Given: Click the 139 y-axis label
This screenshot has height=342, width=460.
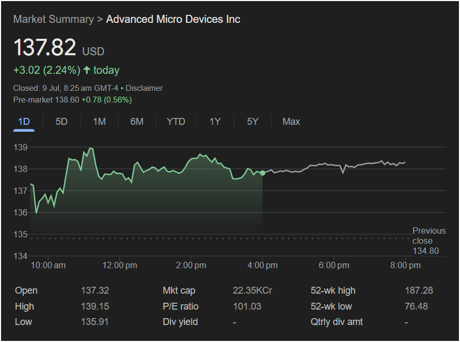Looking at the screenshot, I should coord(20,147).
